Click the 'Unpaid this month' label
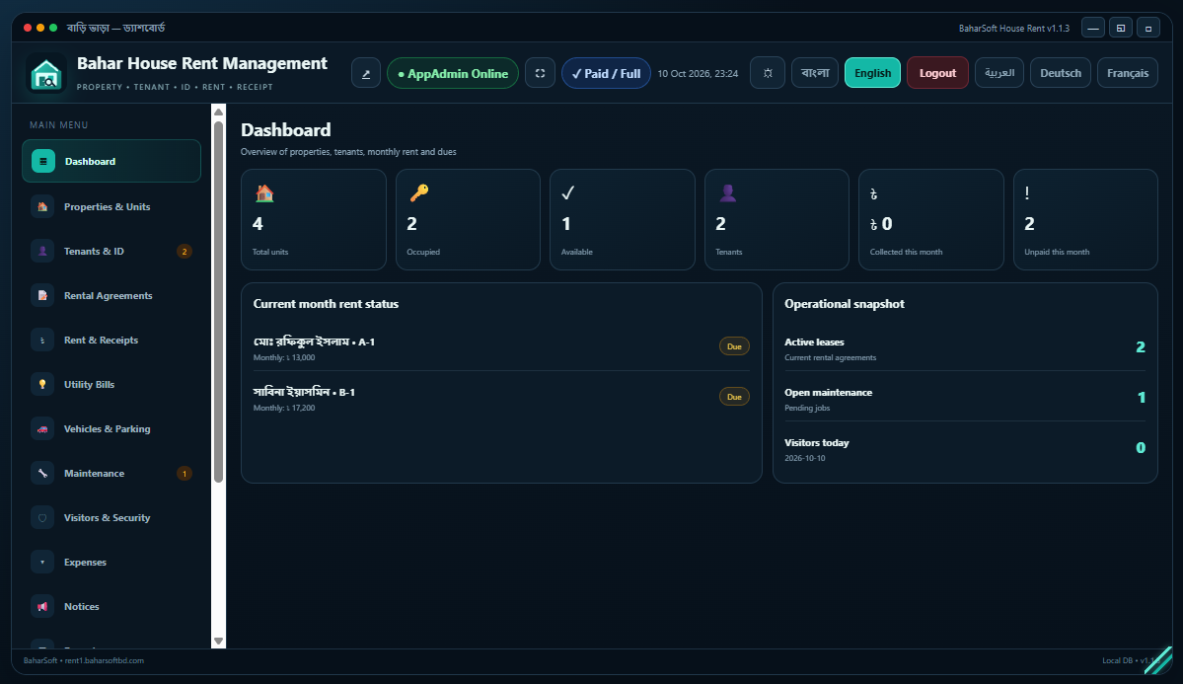Viewport: 1183px width, 684px height. [x=1057, y=252]
